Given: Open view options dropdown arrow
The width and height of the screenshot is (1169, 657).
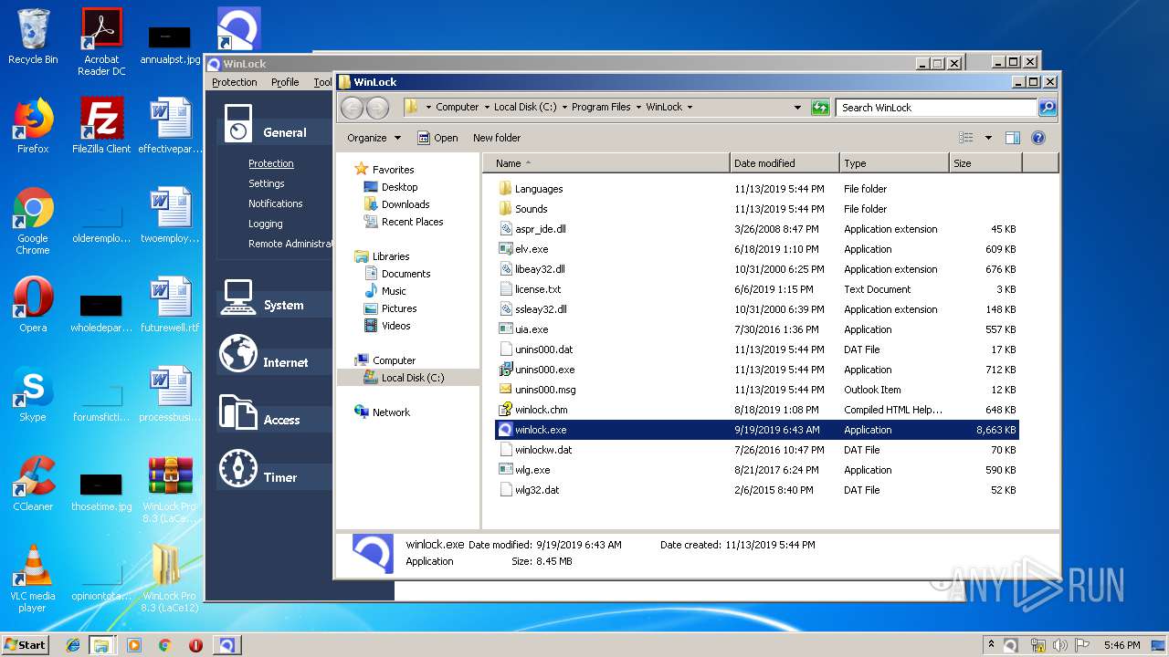Looking at the screenshot, I should click(x=988, y=138).
